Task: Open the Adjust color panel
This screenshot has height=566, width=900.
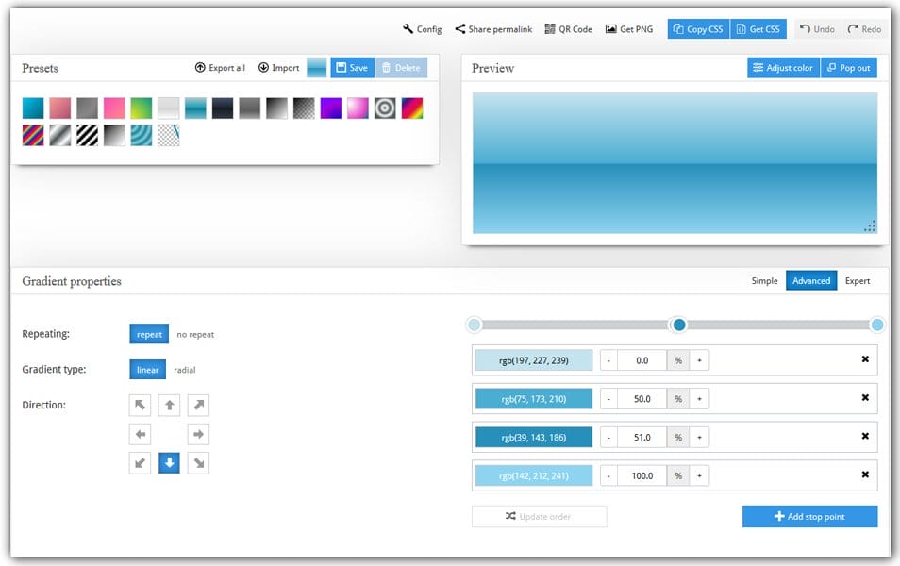Action: click(x=783, y=67)
